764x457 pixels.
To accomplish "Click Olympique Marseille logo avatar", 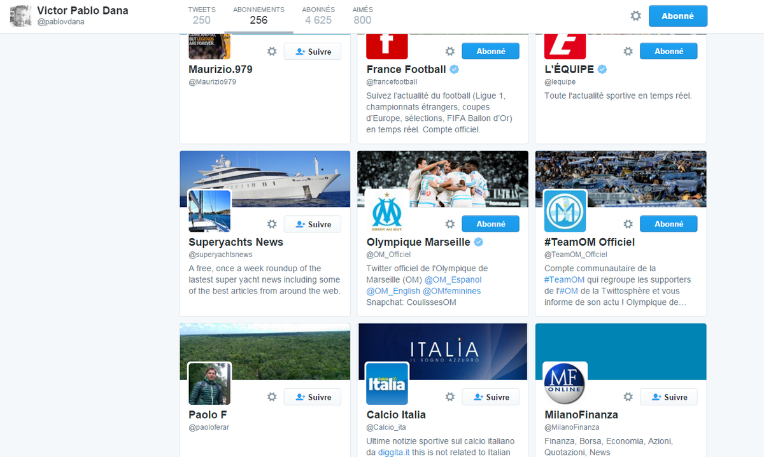I will click(387, 211).
